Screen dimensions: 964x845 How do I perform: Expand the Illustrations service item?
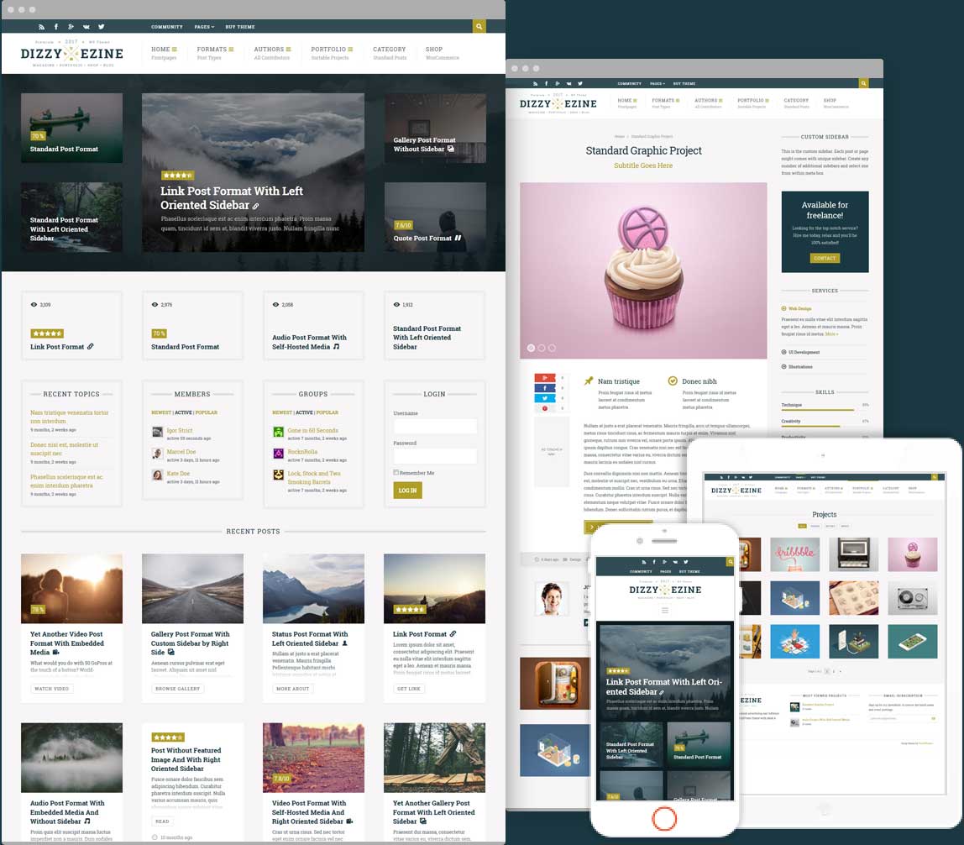[799, 366]
